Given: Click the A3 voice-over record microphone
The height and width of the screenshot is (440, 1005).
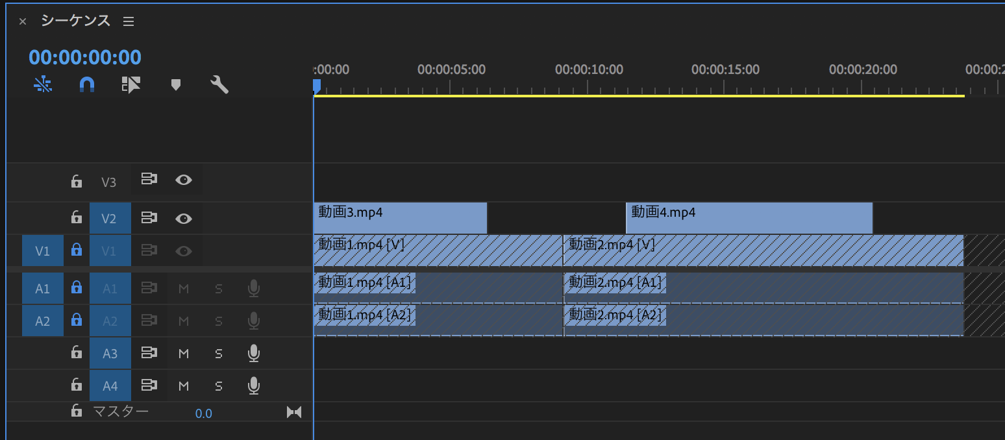Looking at the screenshot, I should pyautogui.click(x=254, y=353).
